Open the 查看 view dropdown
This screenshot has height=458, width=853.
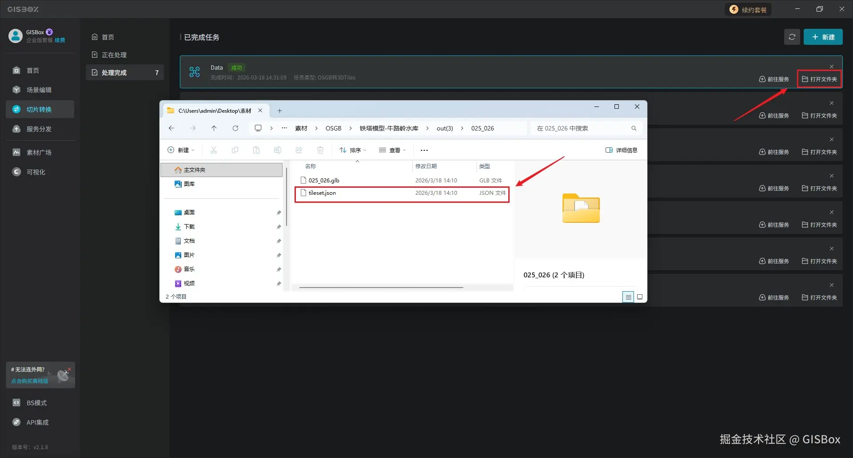pyautogui.click(x=392, y=150)
